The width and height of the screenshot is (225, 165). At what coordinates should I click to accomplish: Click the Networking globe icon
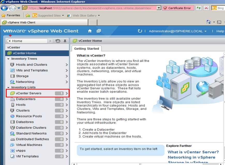click(x=12, y=82)
